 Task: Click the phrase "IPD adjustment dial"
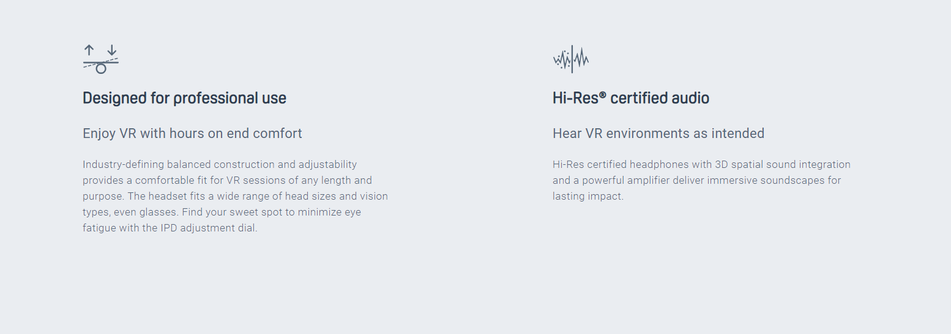pos(209,229)
